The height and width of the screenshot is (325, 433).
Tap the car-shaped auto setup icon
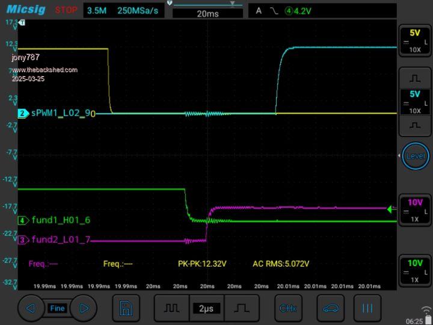pos(330,308)
